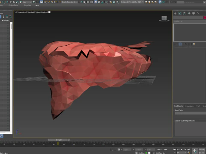Click the ViewCube in the viewport
The height and width of the screenshot is (154, 206).
[x=164, y=18]
